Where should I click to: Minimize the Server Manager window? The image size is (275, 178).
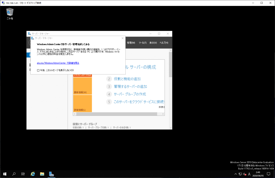(x=150, y=34)
